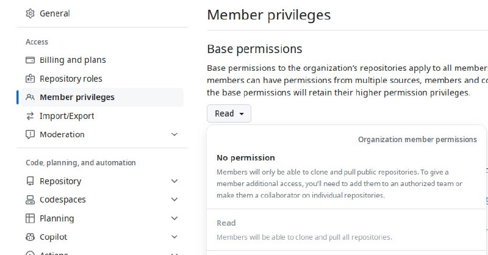Click Code, planning, and automation label
488x255 pixels.
[x=81, y=163]
